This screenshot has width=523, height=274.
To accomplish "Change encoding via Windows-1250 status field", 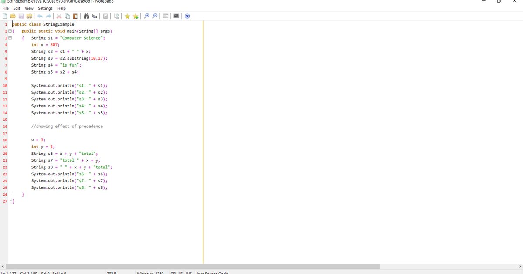I will [x=149, y=273].
